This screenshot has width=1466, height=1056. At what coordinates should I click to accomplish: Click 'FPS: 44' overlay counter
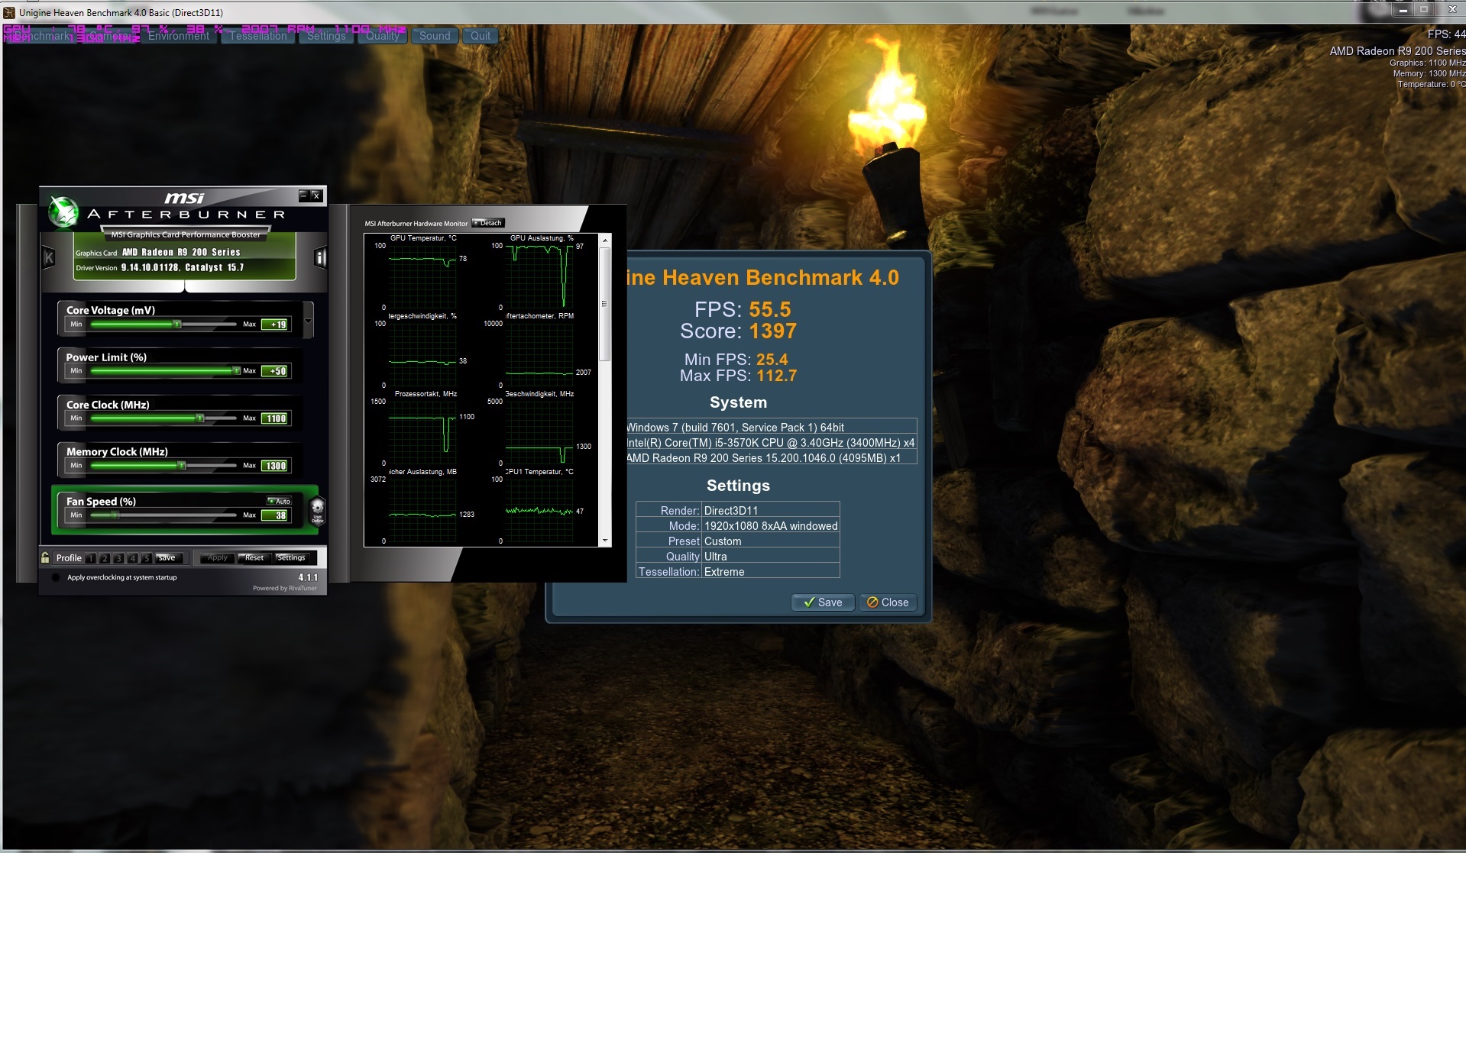point(1446,34)
